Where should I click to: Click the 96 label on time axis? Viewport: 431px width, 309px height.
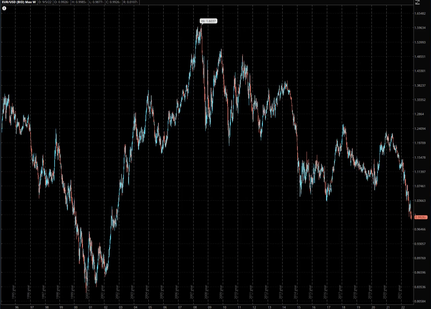tap(17, 307)
